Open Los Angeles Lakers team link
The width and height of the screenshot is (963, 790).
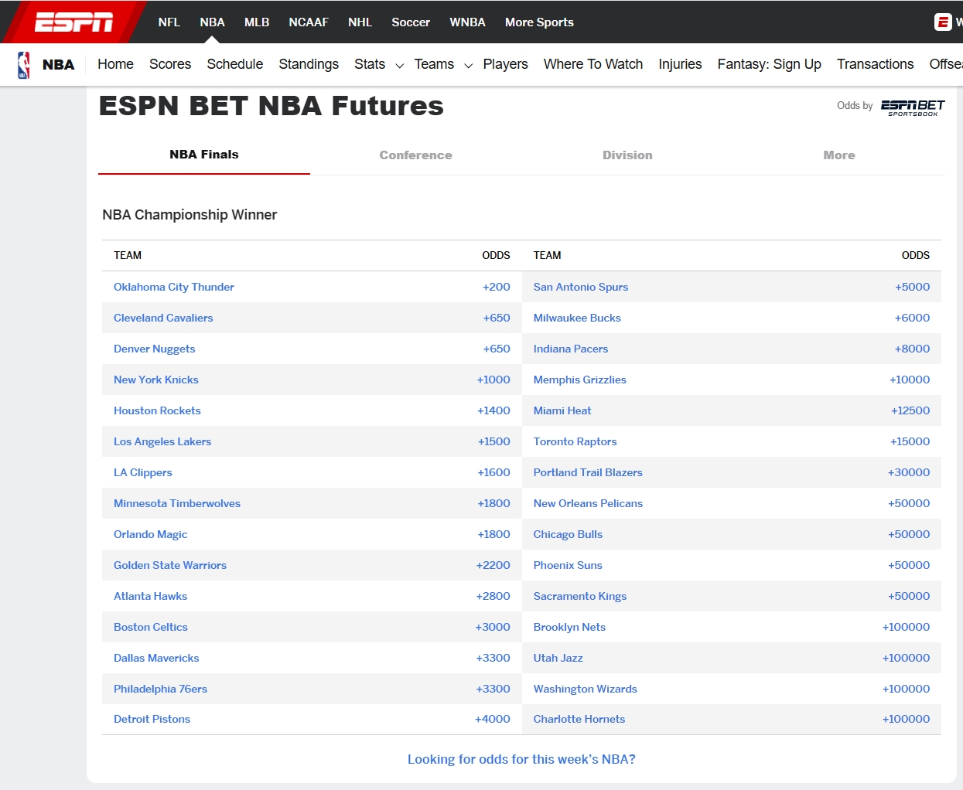click(x=162, y=441)
